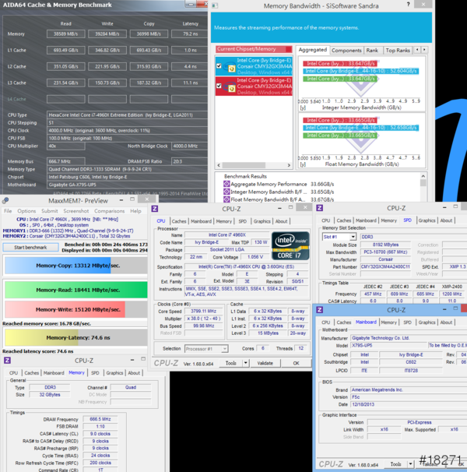Viewport: 467px width, 472px height.
Task: Click the Sandra tab strip right arrow
Action: [424, 50]
